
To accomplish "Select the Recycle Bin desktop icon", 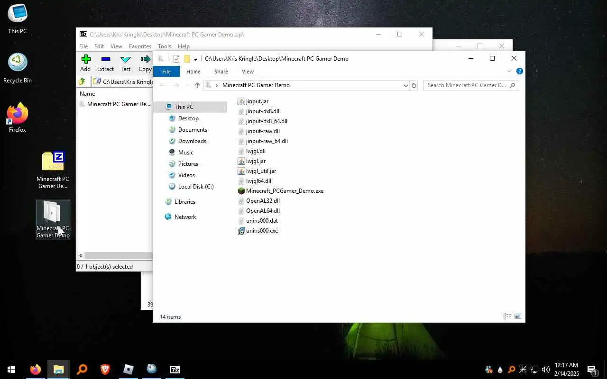I will (x=18, y=68).
